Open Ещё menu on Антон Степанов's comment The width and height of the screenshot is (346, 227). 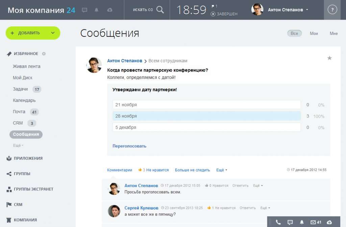(258, 186)
